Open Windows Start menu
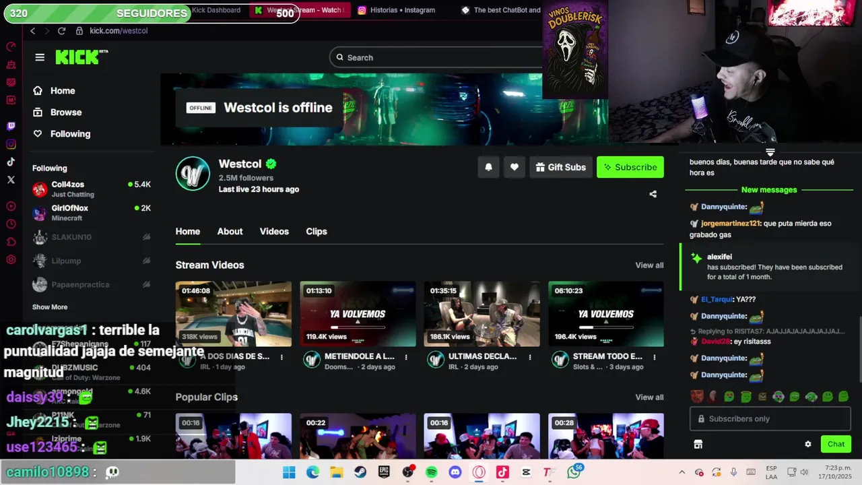 (x=289, y=472)
